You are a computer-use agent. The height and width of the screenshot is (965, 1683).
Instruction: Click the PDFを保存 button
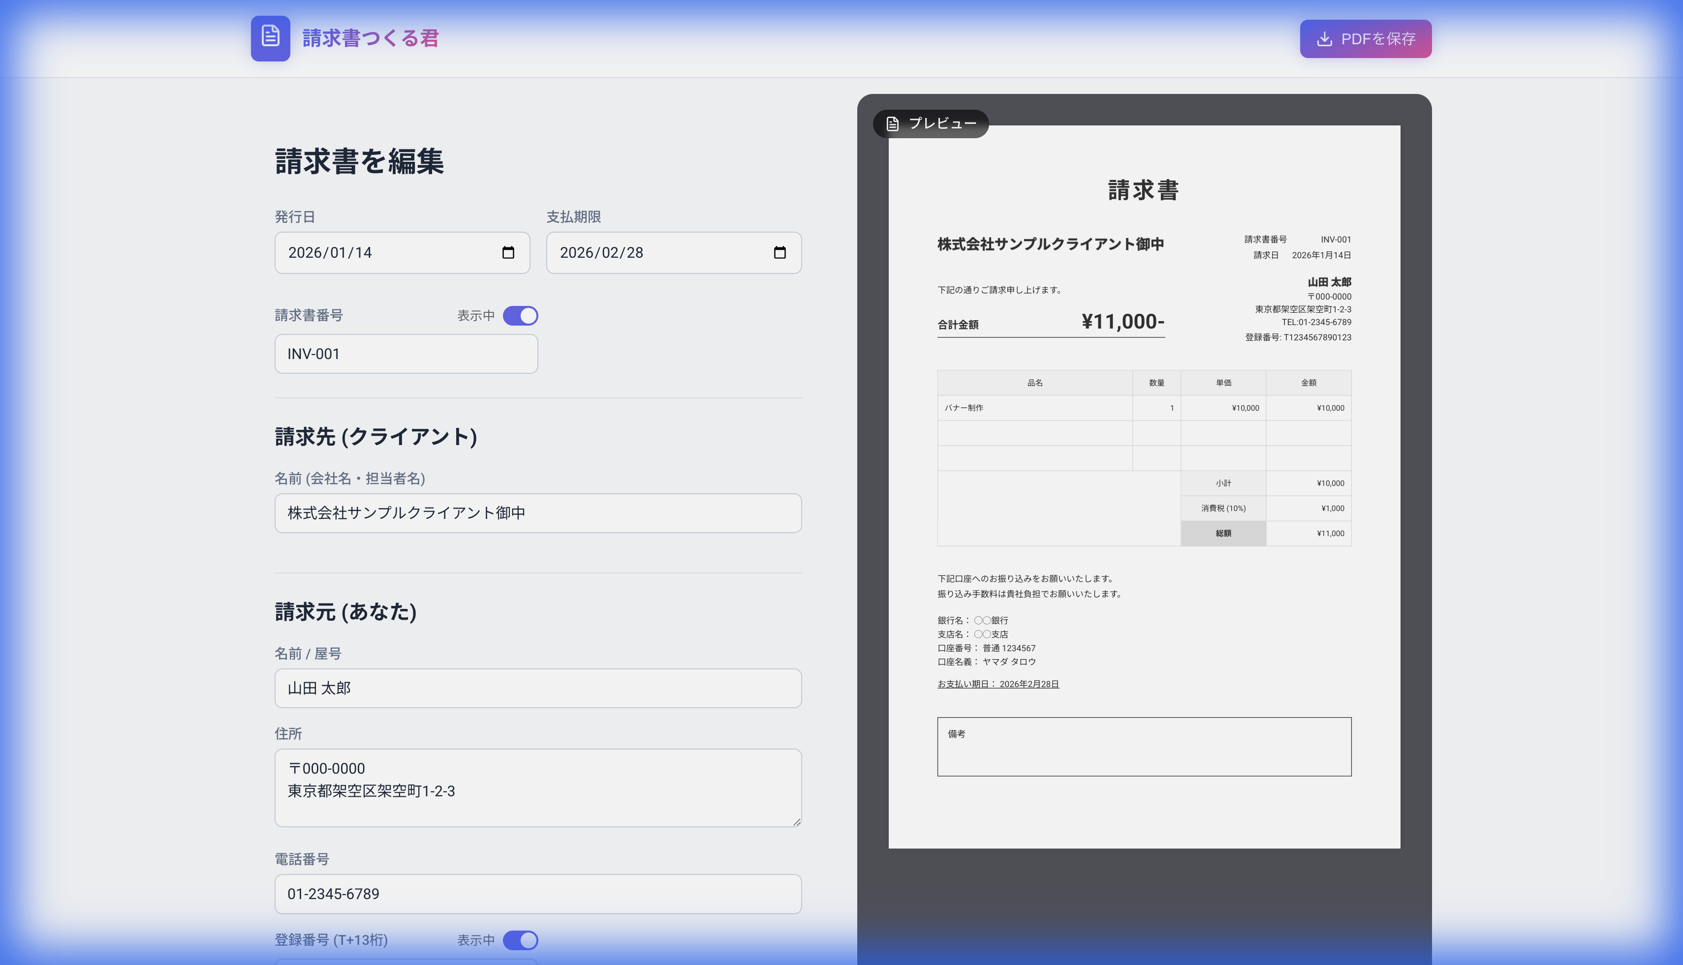coord(1366,38)
